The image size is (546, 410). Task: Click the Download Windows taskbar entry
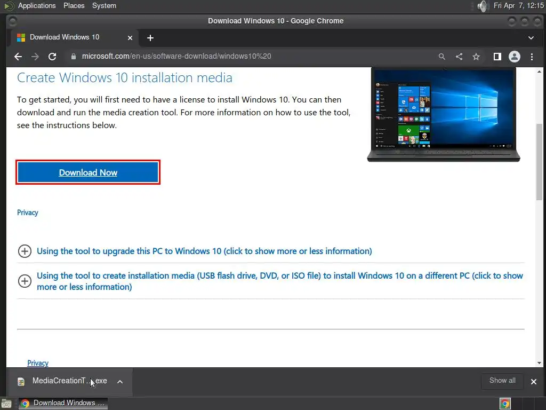tap(63, 403)
